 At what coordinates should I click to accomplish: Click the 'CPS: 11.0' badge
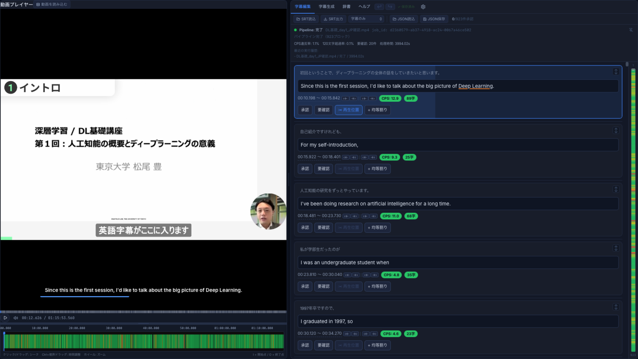point(391,216)
